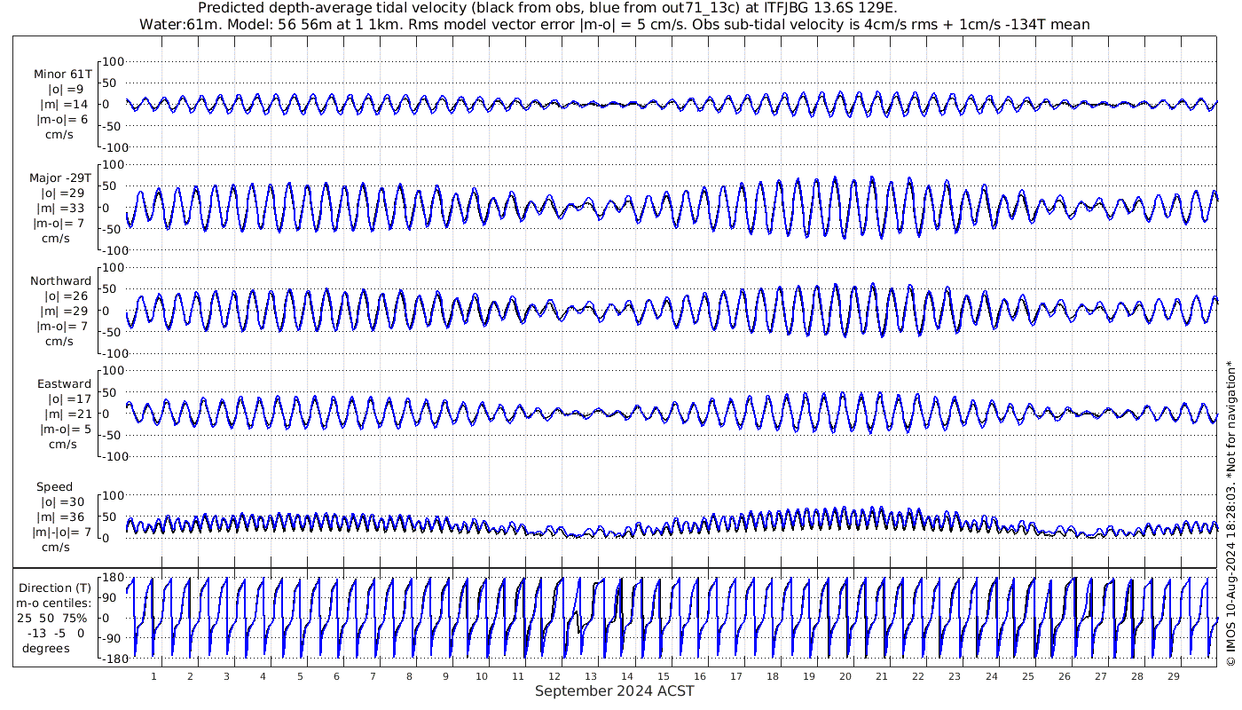Click day '20' on the time axis
This screenshot has height=710, width=1242.
pos(845,676)
